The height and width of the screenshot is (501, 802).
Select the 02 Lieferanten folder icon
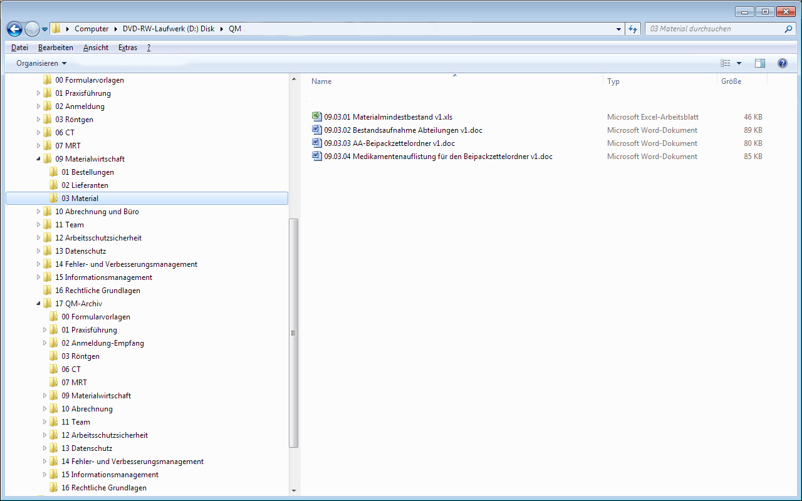[54, 185]
